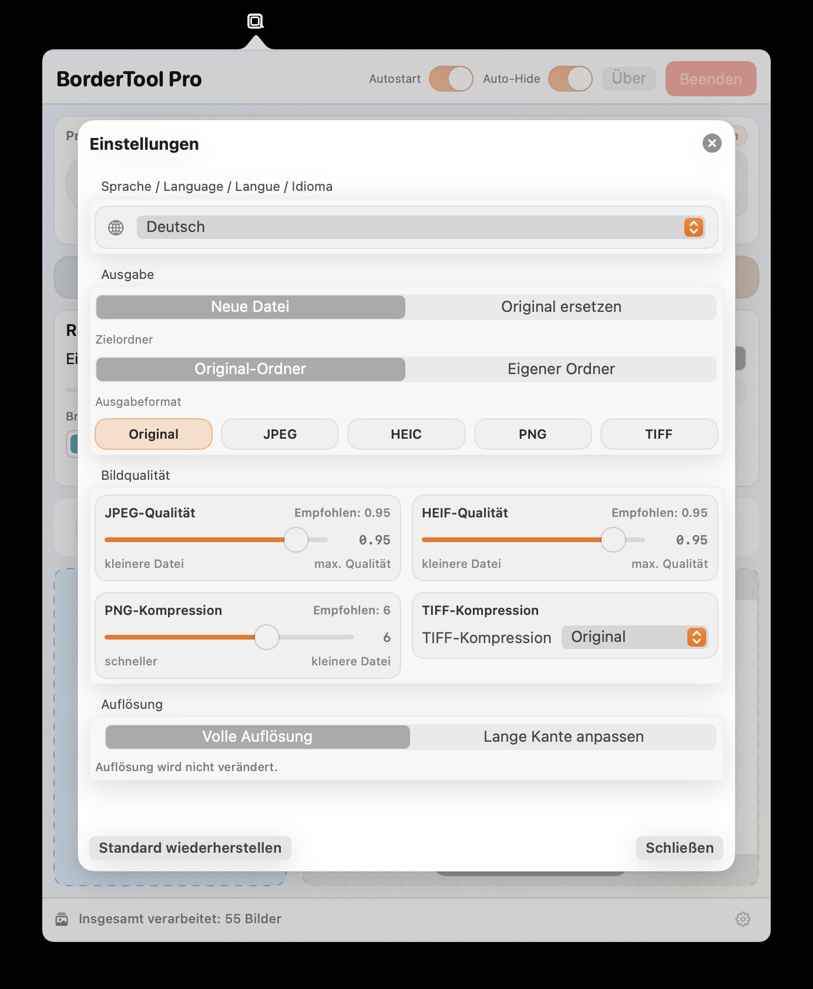The image size is (813, 989).
Task: Click the 'Sprache / Language / Langue / Idioma' label
Action: point(217,186)
